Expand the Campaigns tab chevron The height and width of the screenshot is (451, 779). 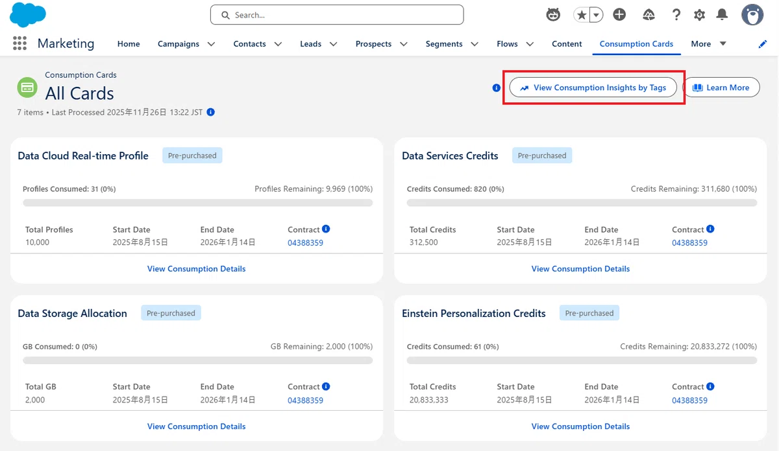(211, 44)
